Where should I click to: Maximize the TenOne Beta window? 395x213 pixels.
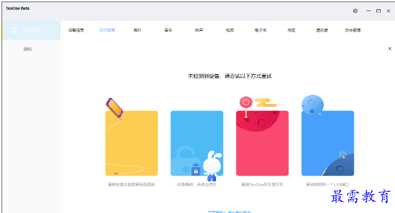[x=378, y=11]
